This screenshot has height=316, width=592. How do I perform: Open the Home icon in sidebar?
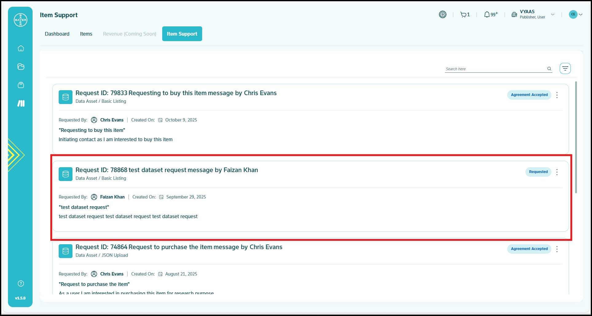[x=21, y=48]
